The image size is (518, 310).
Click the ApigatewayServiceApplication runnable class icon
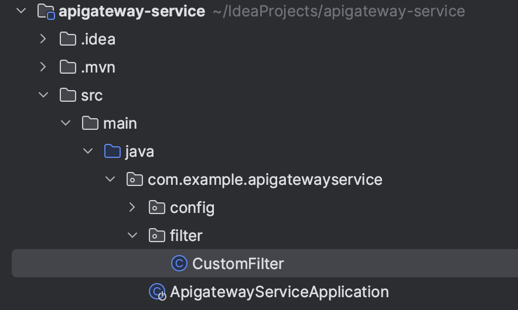pyautogui.click(x=157, y=291)
